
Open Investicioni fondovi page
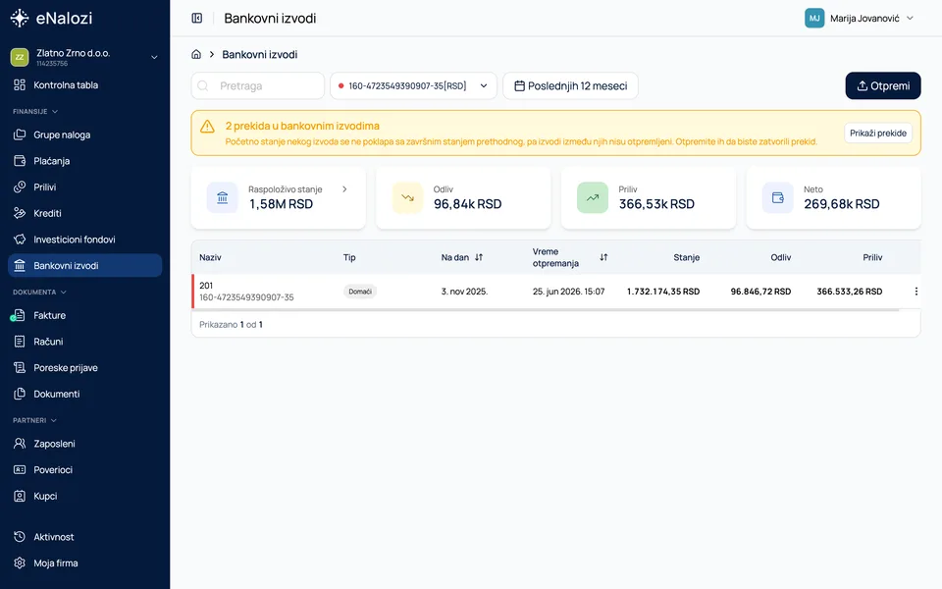tap(84, 240)
